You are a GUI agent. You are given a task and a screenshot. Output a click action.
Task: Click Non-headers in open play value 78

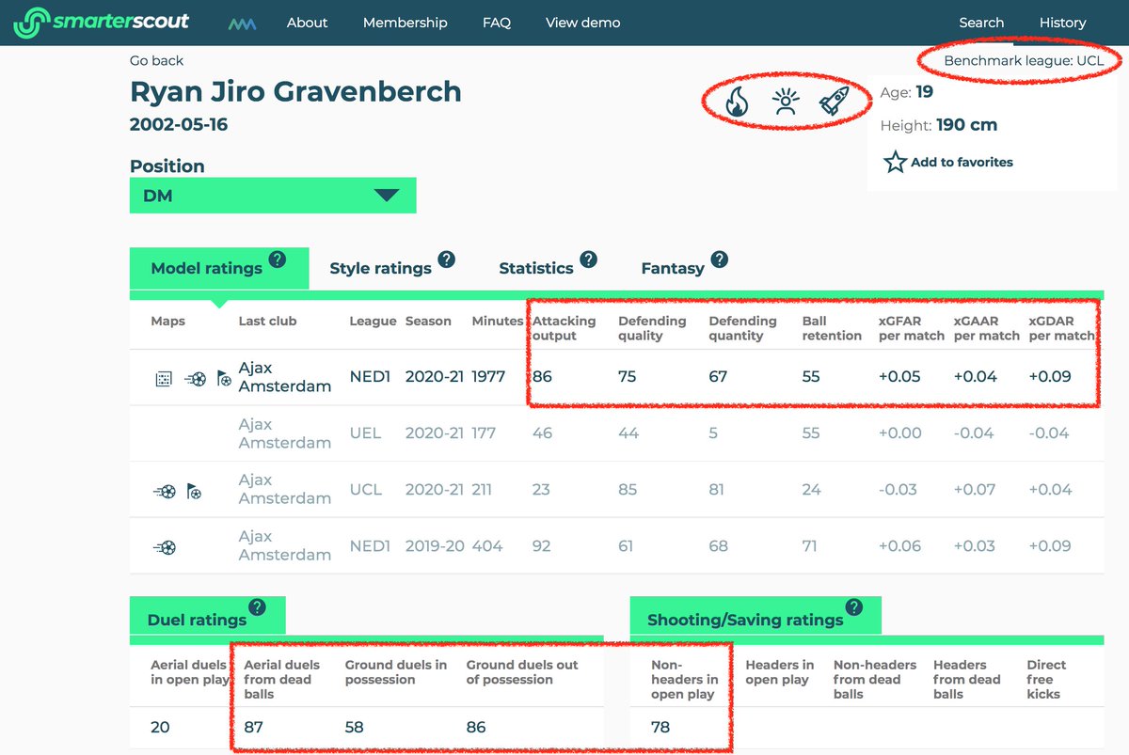(661, 727)
